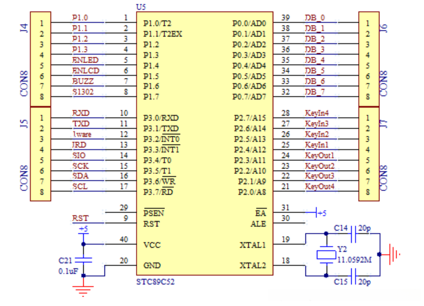Screen dimensions: 424x306
Task: Click the 11.0592M crystal value
Action: tap(354, 260)
